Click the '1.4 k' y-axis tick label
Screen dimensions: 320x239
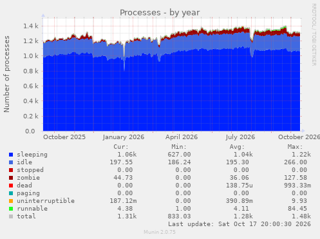coord(31,26)
